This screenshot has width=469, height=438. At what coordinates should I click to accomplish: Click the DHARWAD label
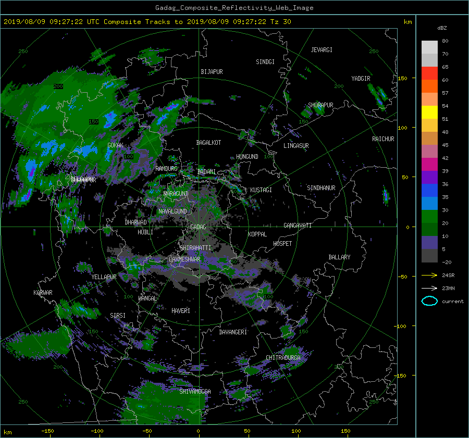(136, 222)
